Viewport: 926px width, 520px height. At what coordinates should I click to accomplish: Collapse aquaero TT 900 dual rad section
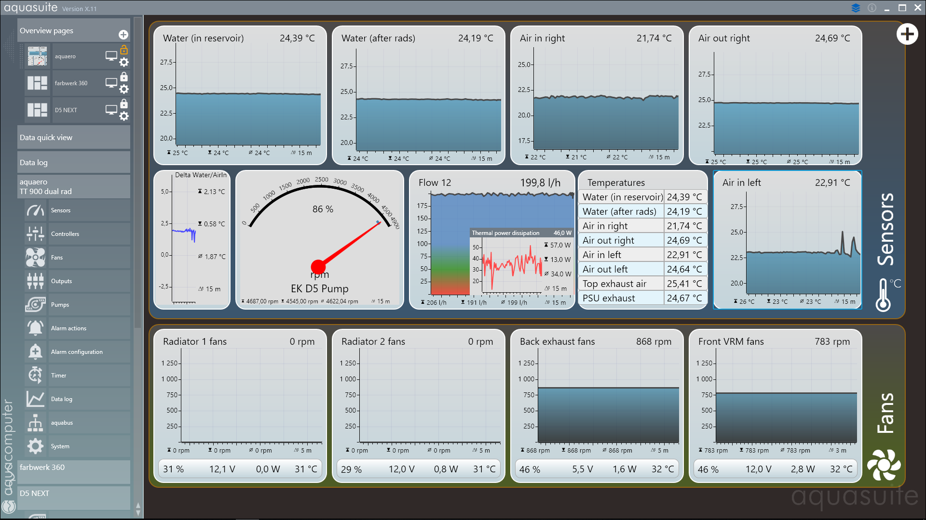click(73, 187)
